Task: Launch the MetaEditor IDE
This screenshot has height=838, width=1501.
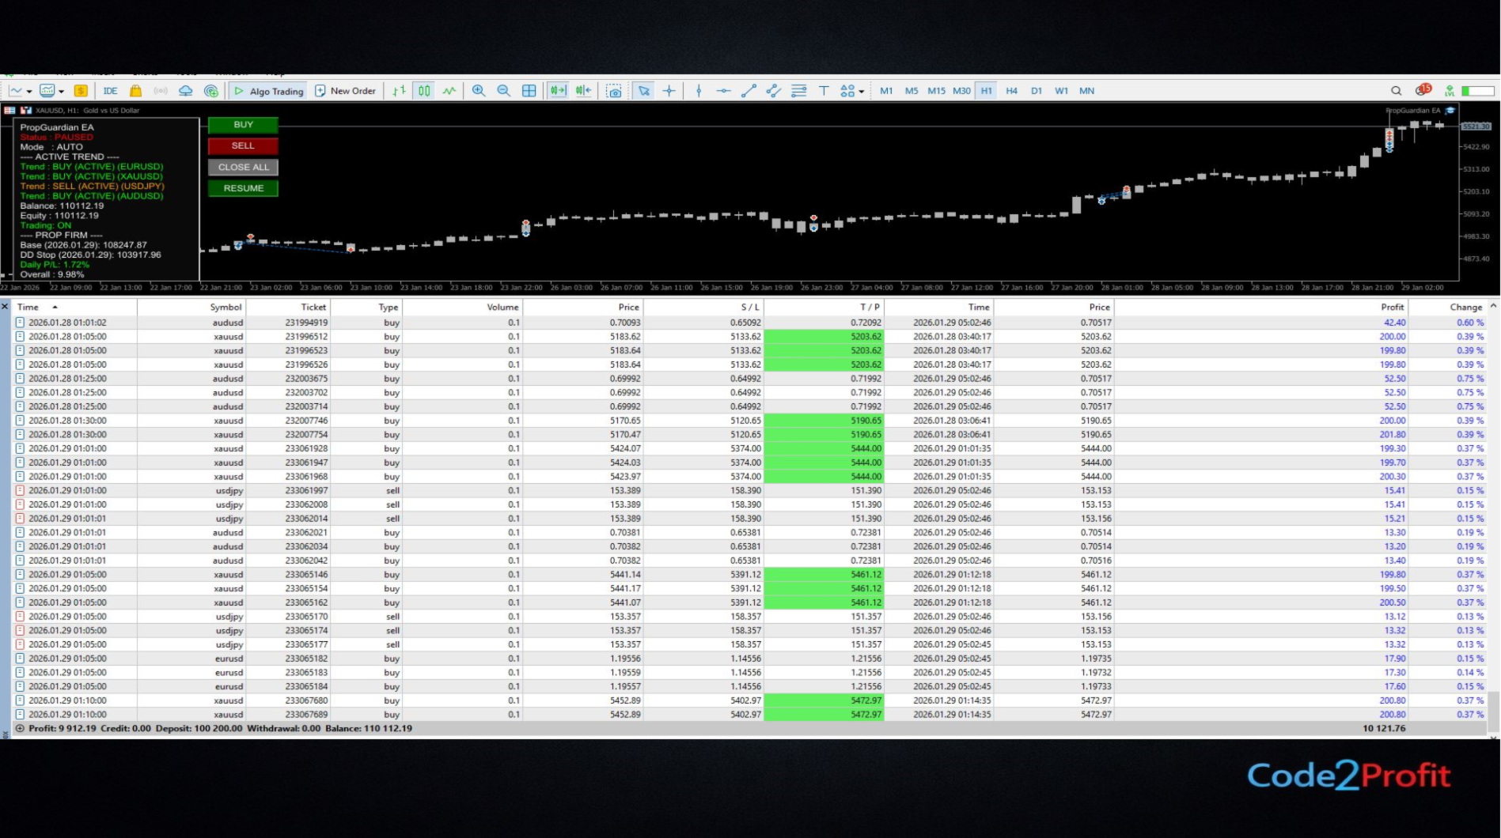Action: coord(110,91)
